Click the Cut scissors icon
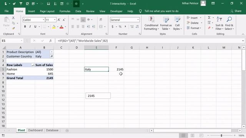 coord(13,18)
